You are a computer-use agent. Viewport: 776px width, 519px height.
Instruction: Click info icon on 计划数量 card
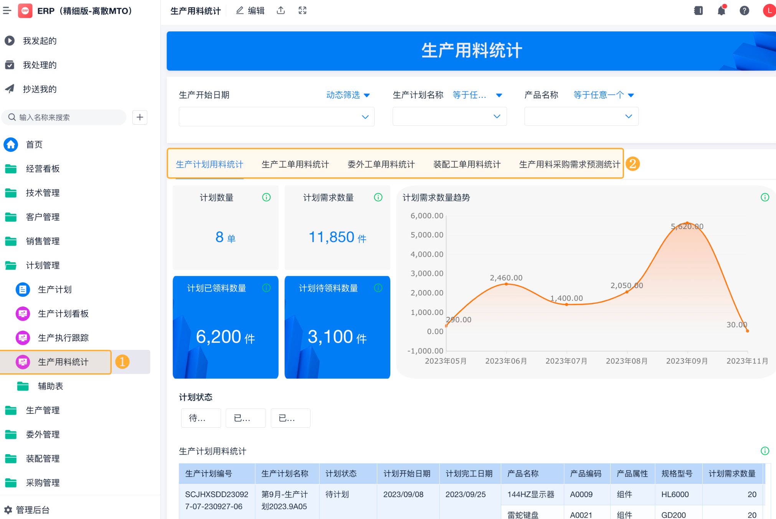coord(266,197)
